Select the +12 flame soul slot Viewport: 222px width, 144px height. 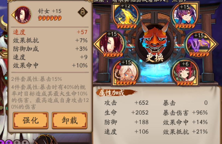click(126, 16)
